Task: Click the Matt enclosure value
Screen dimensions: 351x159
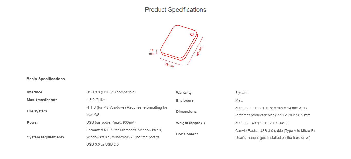Action: tap(239, 100)
